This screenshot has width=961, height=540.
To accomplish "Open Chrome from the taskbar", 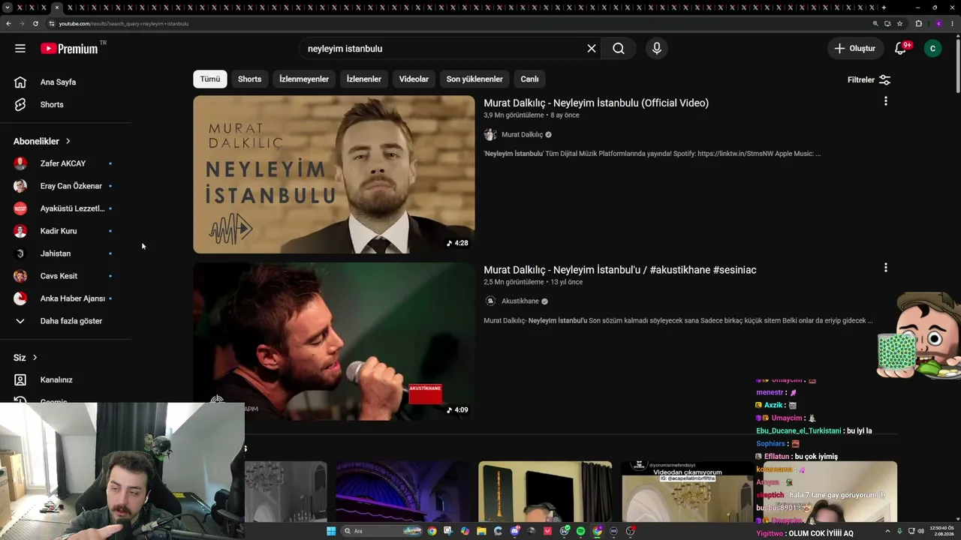I will (432, 531).
